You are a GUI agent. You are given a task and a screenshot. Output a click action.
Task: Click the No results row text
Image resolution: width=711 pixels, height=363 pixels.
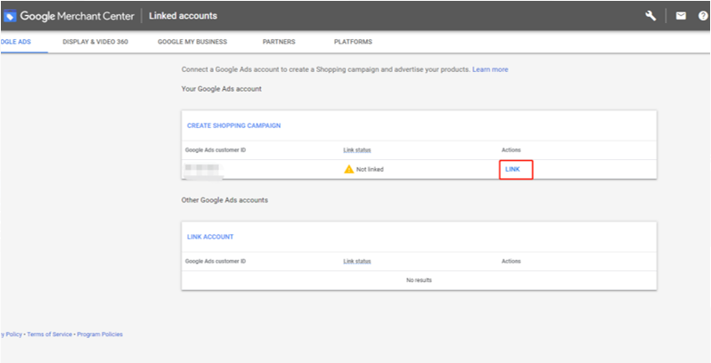click(x=419, y=280)
